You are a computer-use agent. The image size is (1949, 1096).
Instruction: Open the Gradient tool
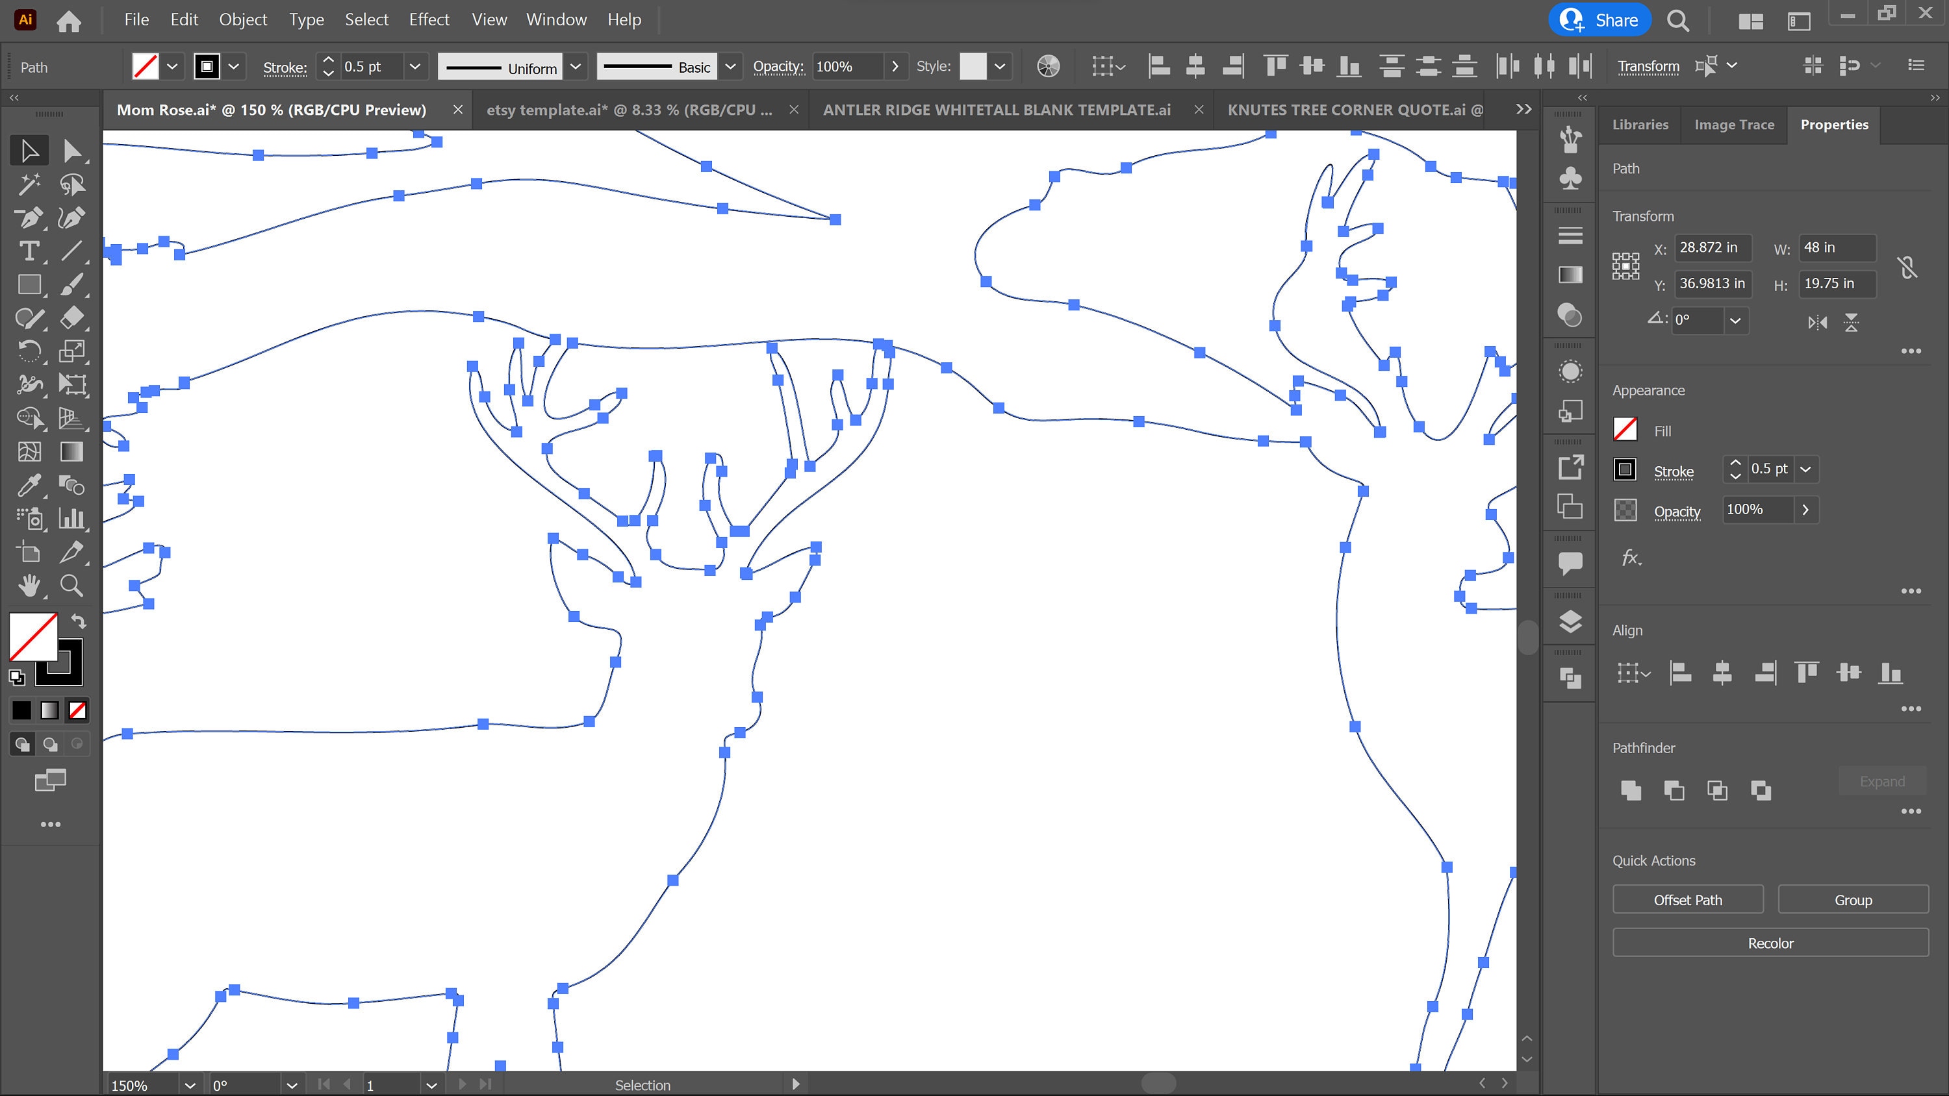[73, 453]
